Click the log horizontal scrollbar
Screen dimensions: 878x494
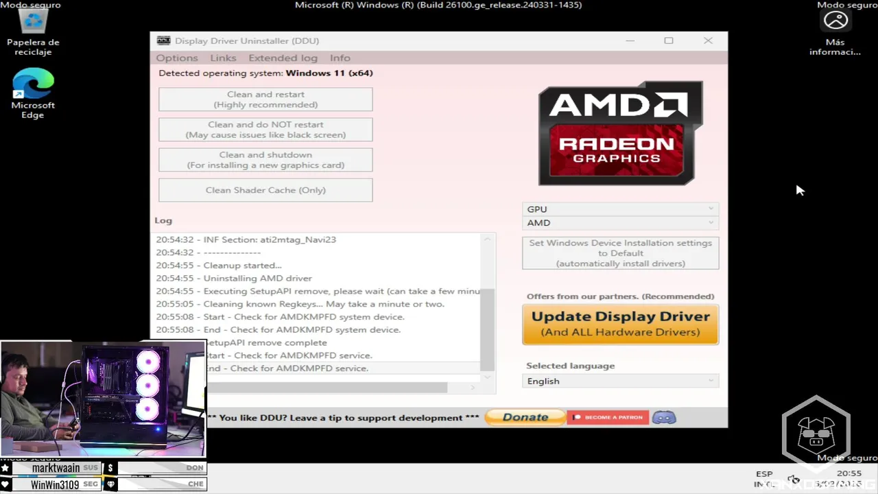[x=328, y=388]
